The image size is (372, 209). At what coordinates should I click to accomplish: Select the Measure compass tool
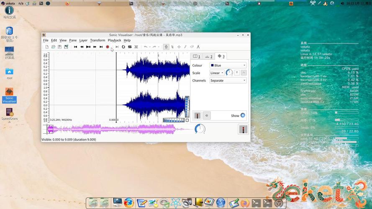(x=198, y=47)
